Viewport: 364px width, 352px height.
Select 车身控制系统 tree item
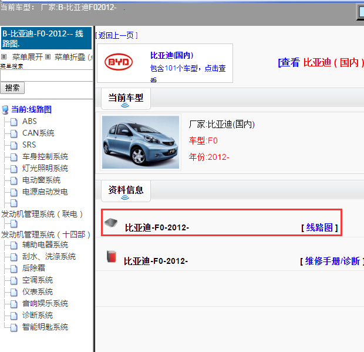[45, 156]
